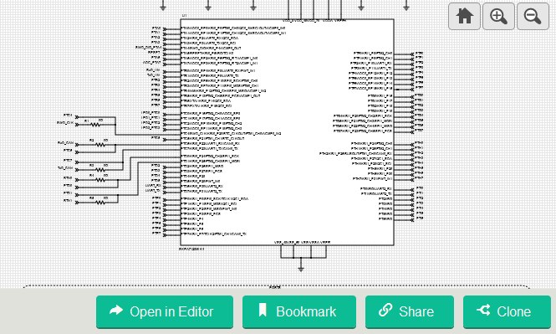Share the schematic link
The width and height of the screenshot is (556, 334).
tap(410, 311)
